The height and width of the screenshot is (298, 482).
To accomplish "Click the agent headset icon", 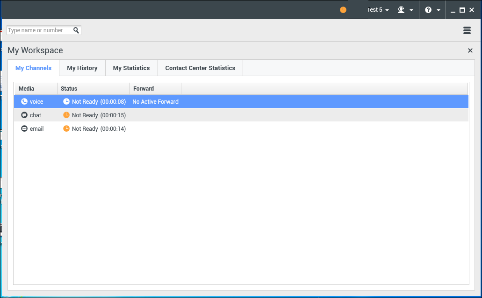I will (401, 10).
